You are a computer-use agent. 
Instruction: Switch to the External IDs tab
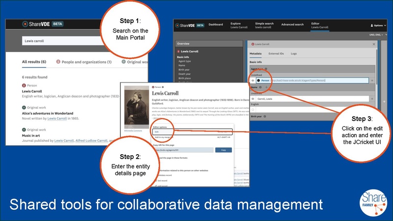point(275,53)
